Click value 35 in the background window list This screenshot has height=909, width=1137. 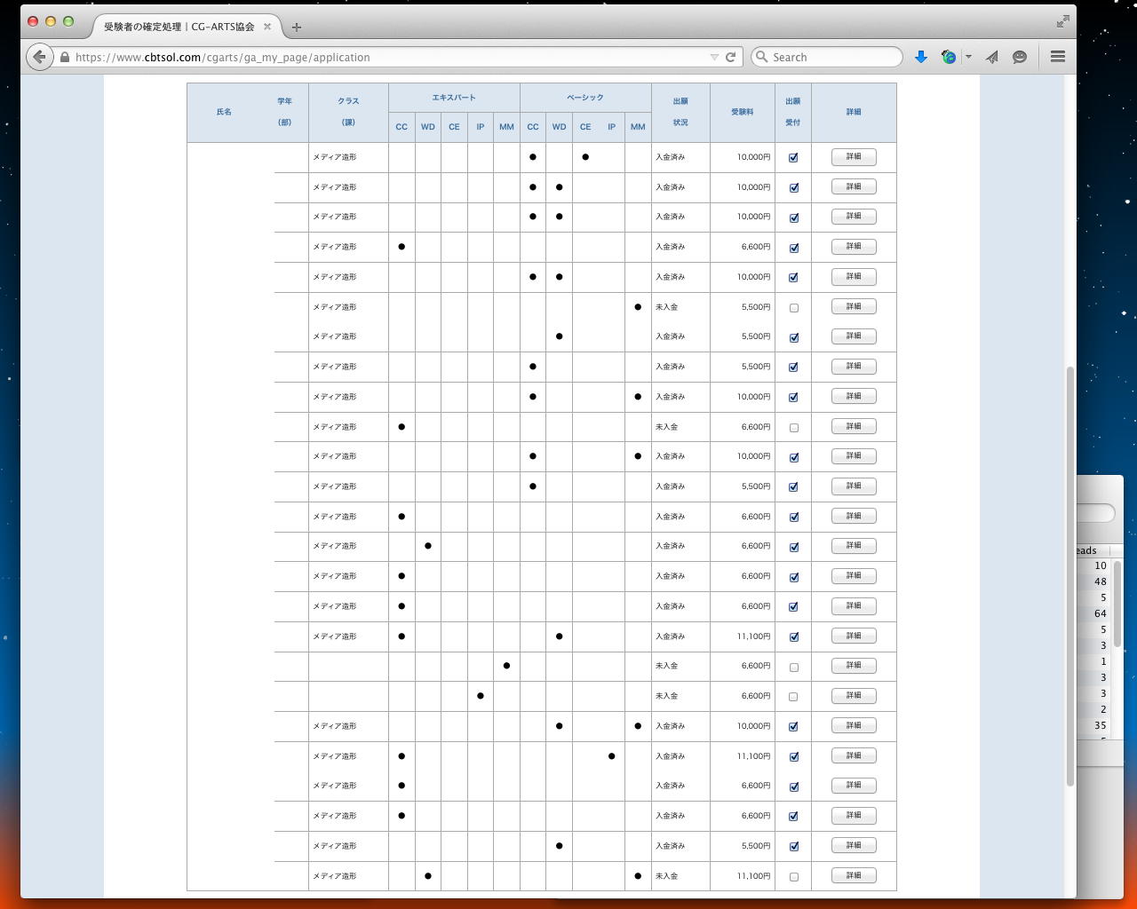[x=1101, y=725]
